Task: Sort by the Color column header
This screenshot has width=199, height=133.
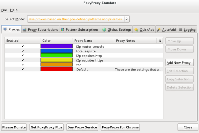Action: (56, 41)
